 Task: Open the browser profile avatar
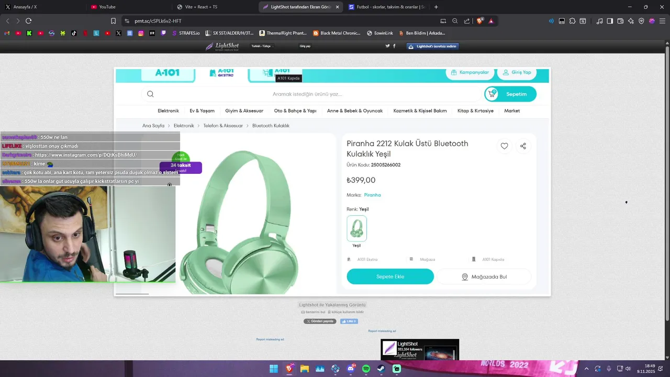coord(652,21)
